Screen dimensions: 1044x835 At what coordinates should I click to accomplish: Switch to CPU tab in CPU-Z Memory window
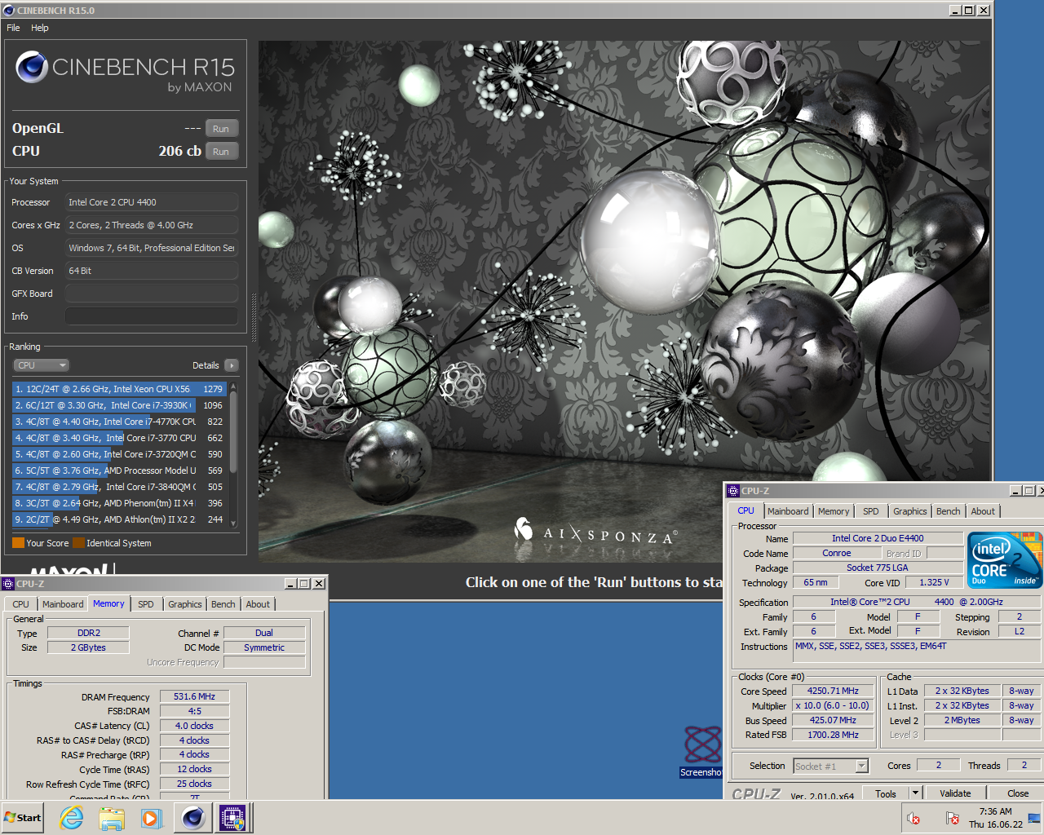point(21,604)
